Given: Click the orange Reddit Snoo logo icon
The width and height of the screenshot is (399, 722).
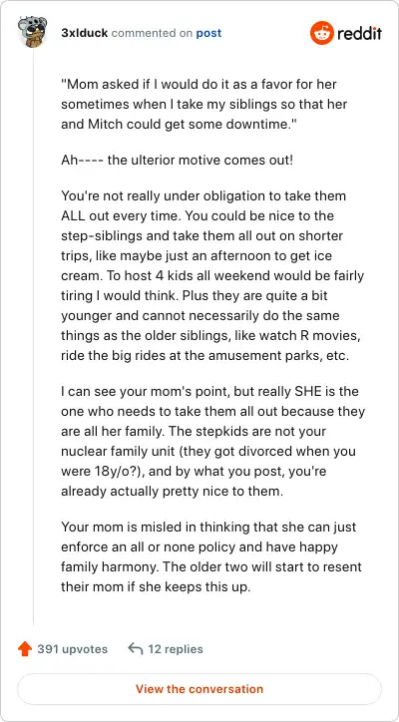Looking at the screenshot, I should click(x=321, y=33).
